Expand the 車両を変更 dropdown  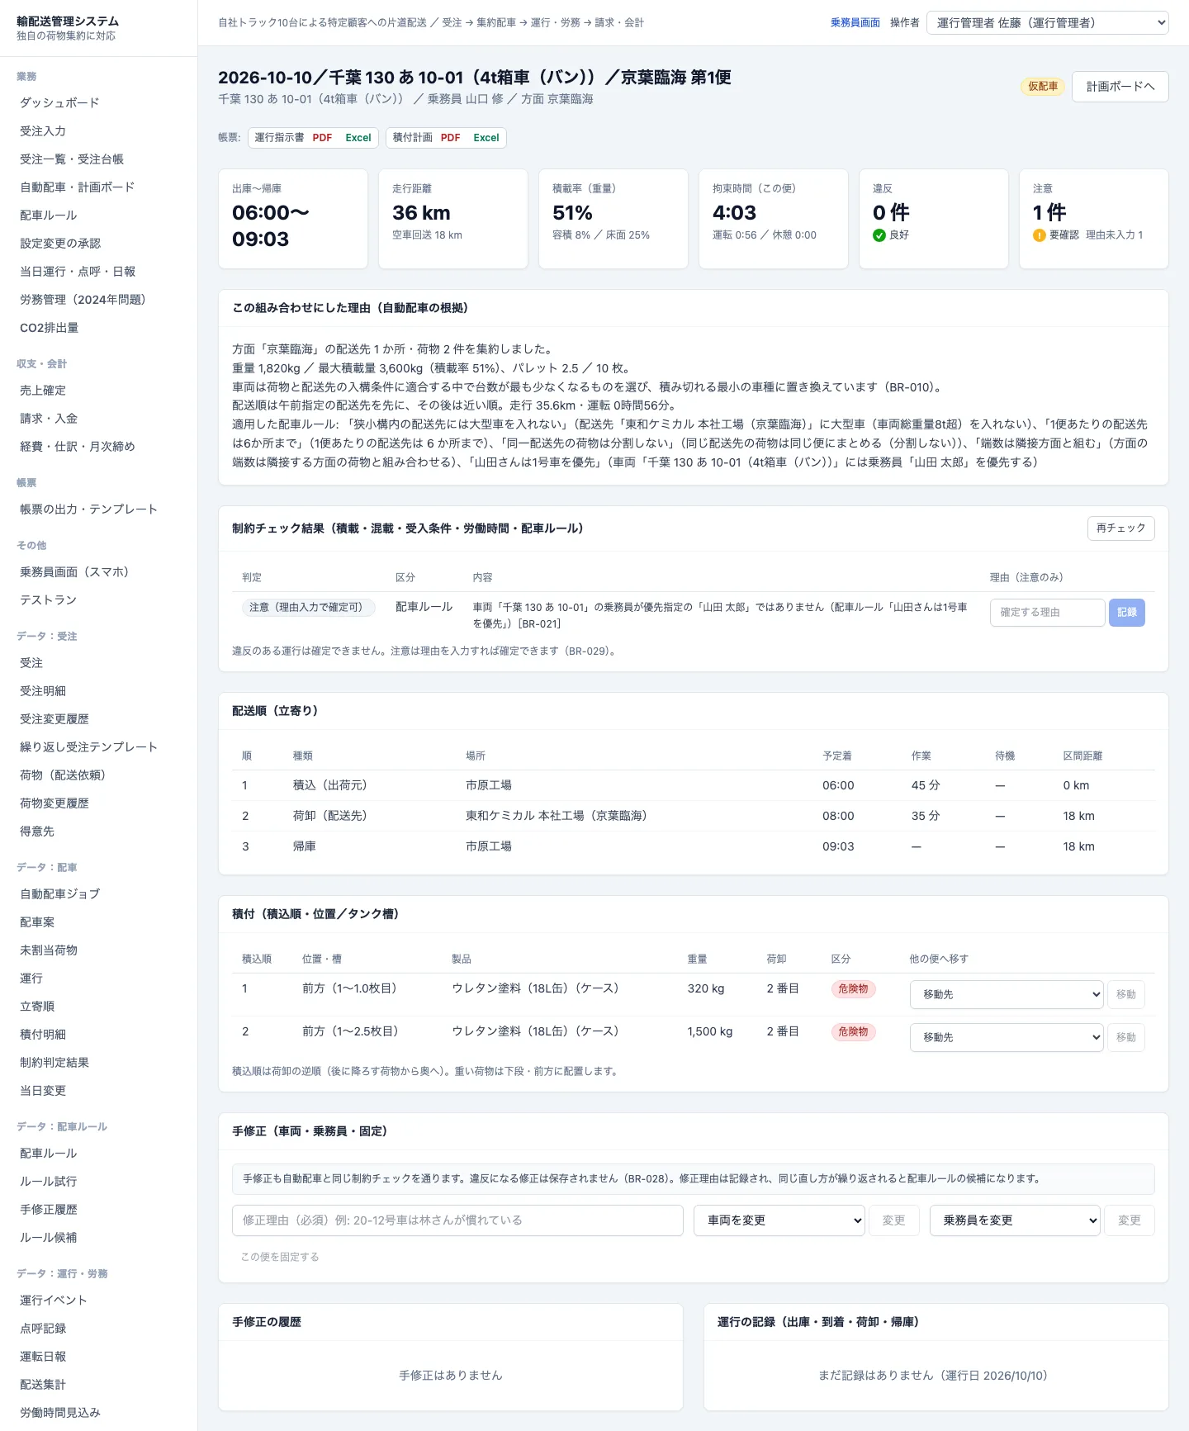click(x=779, y=1220)
